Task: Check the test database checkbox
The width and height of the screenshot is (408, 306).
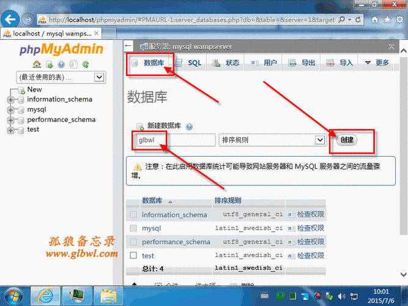Action: pyautogui.click(x=133, y=255)
